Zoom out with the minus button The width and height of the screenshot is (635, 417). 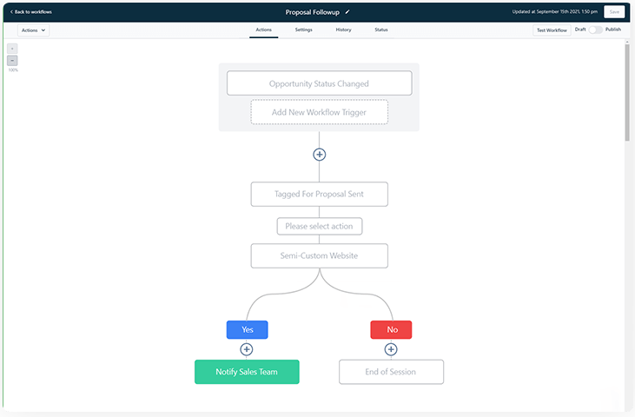pos(12,61)
